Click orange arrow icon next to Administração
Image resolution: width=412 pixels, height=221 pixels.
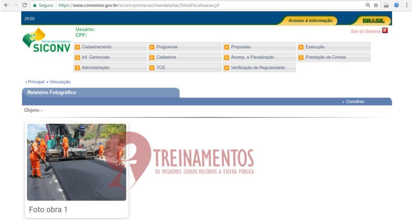pos(77,68)
